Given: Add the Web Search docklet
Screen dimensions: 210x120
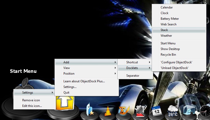Looking at the screenshot, I should 179,24.
